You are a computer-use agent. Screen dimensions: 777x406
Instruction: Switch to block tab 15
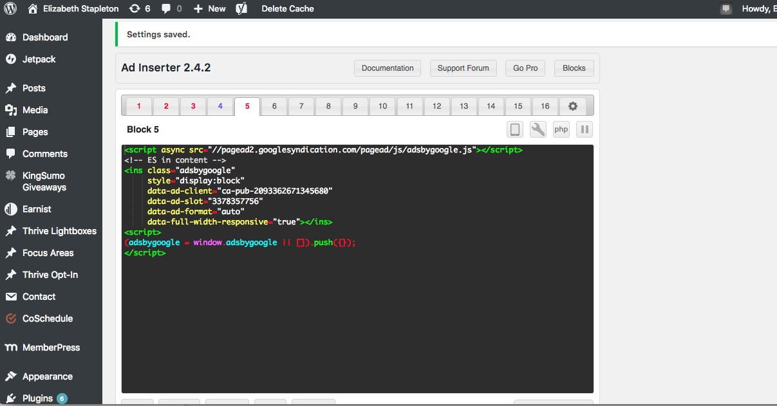[518, 106]
